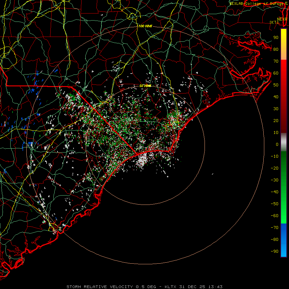Click the 50 value on velocity scale
289x289 pixels.
coord(276,85)
